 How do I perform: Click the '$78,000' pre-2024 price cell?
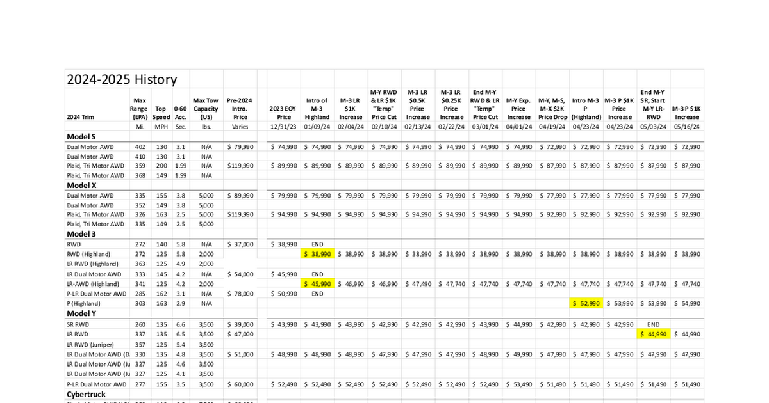[241, 294]
